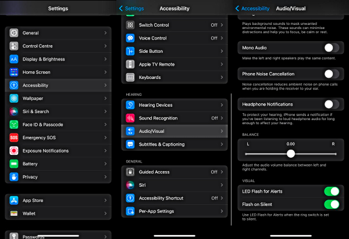Image resolution: width=349 pixels, height=239 pixels.
Task: Open Wallet row chevron
Action: (x=105, y=213)
